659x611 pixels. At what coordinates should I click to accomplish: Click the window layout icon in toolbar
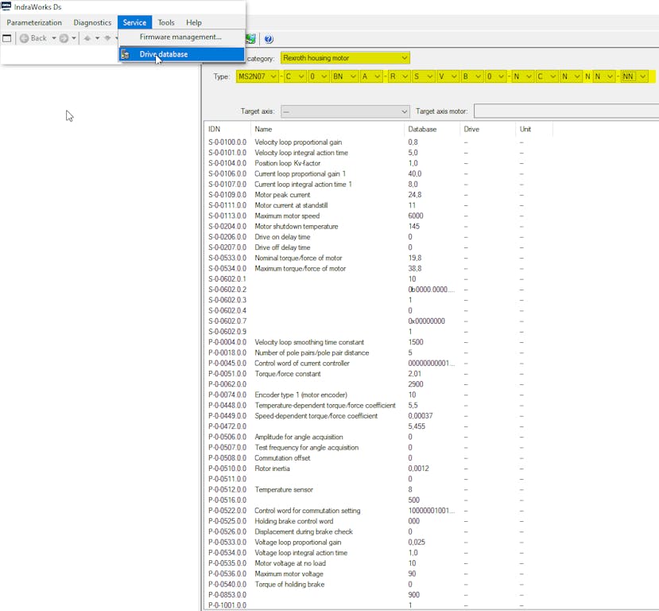point(7,38)
